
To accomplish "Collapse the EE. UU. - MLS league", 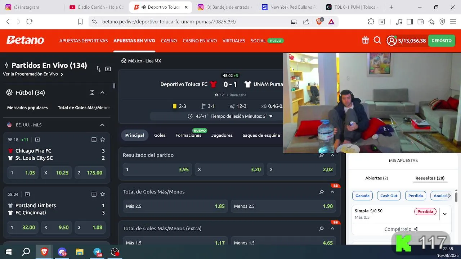I will pos(102,125).
